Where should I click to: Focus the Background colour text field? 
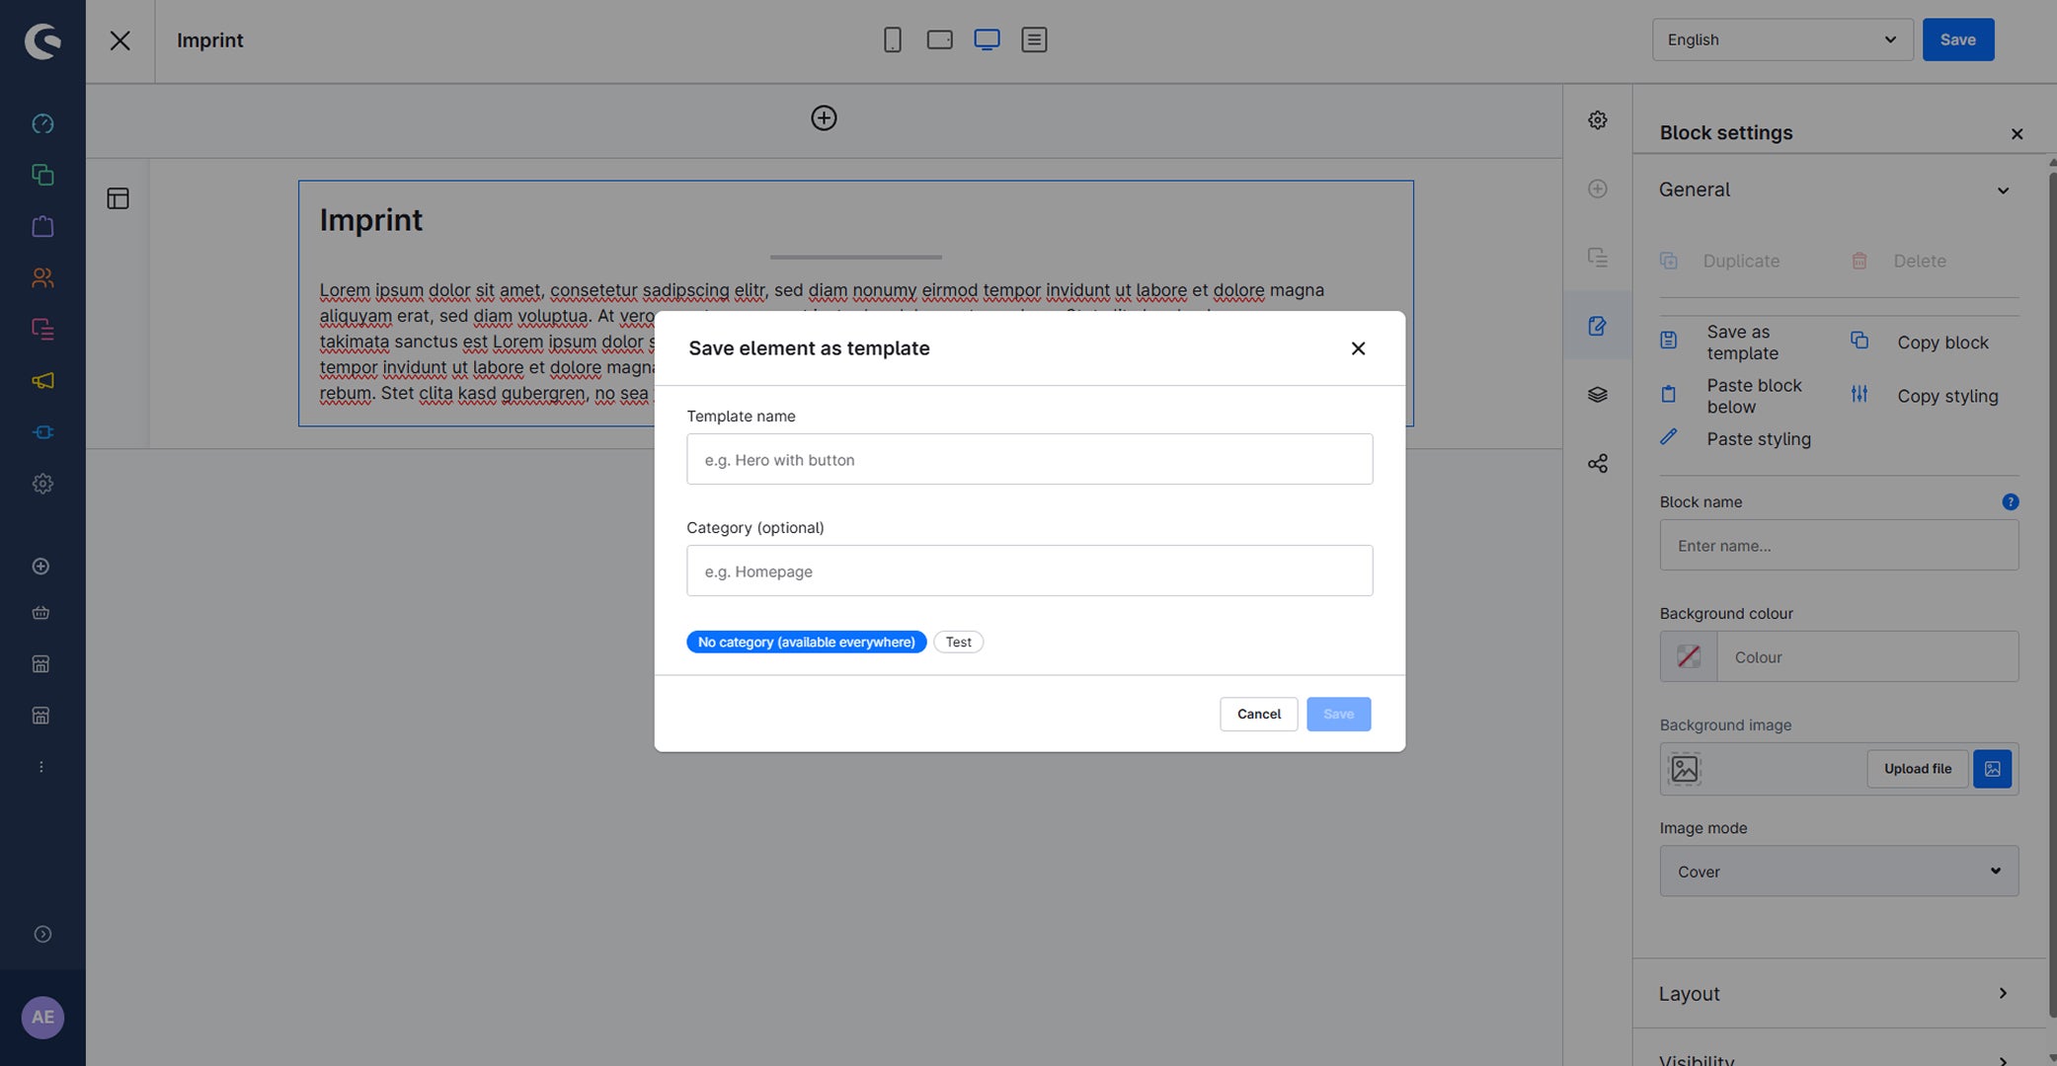(1867, 656)
